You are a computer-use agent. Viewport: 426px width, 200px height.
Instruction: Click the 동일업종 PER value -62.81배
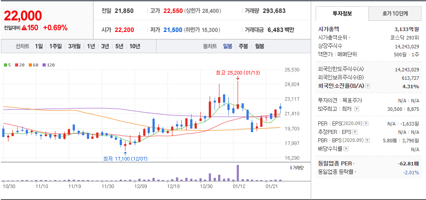[x=408, y=164]
